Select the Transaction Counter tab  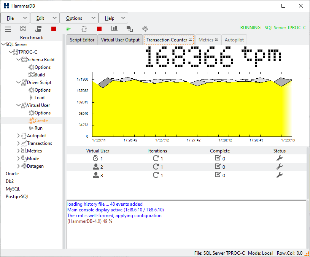(169, 40)
